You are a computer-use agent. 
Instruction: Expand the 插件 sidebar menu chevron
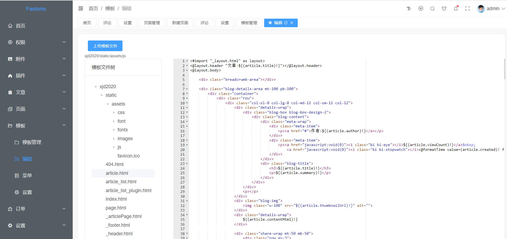[x=64, y=75]
